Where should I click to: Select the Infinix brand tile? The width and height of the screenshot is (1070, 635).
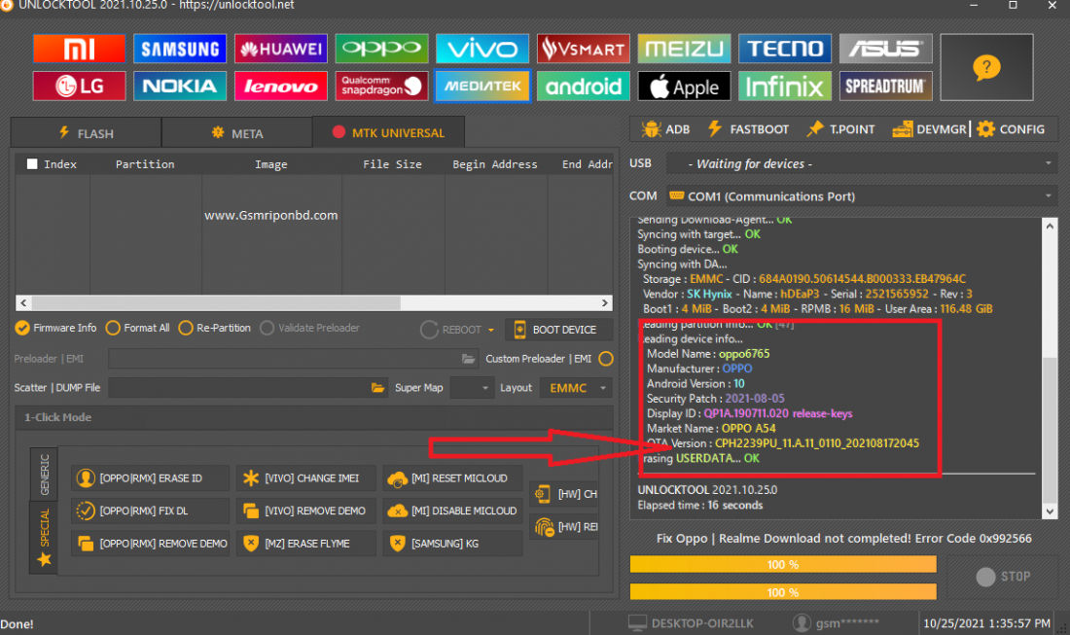785,86
